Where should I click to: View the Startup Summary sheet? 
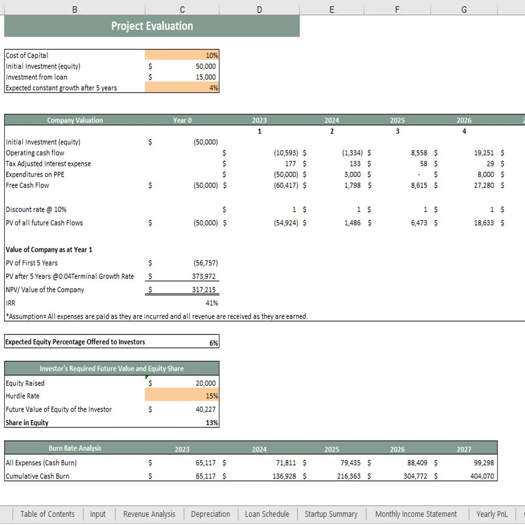pyautogui.click(x=331, y=514)
